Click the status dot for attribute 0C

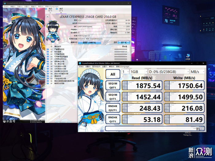point(48,76)
